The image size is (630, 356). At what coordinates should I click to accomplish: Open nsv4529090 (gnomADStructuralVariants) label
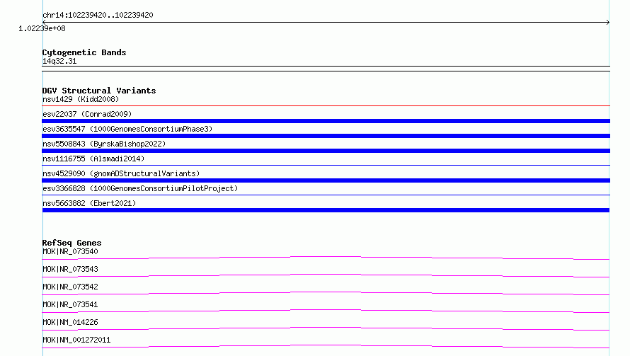tap(121, 173)
